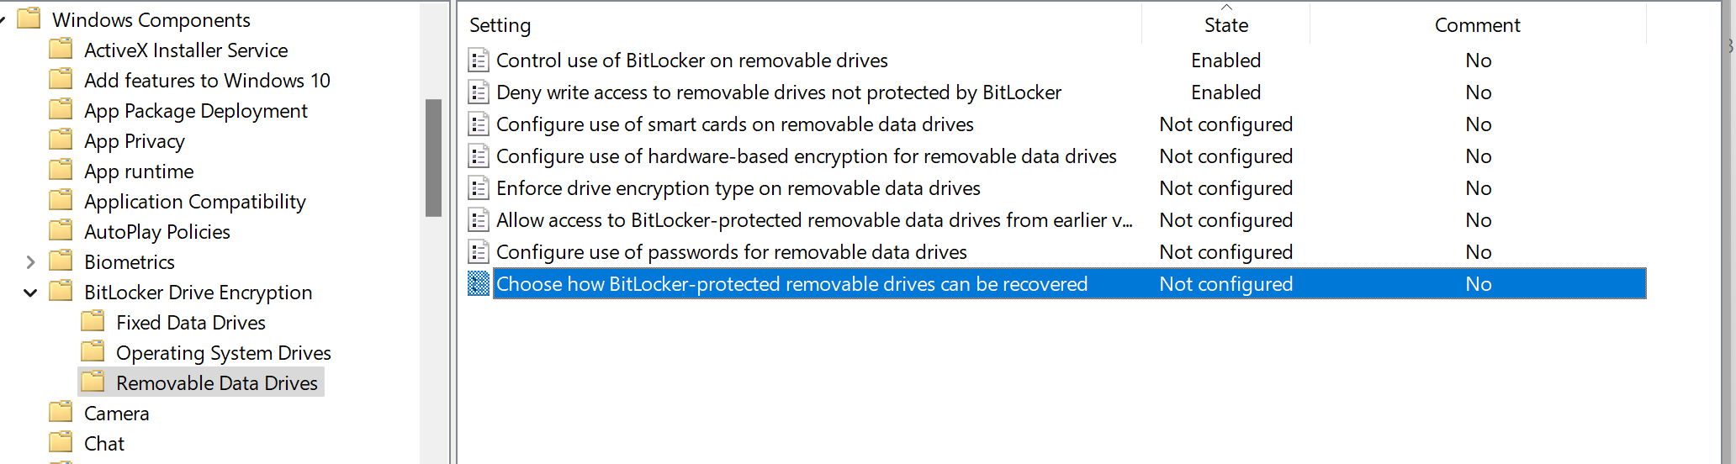The width and height of the screenshot is (1736, 464).
Task: Sort settings by the State column header
Action: tap(1225, 25)
